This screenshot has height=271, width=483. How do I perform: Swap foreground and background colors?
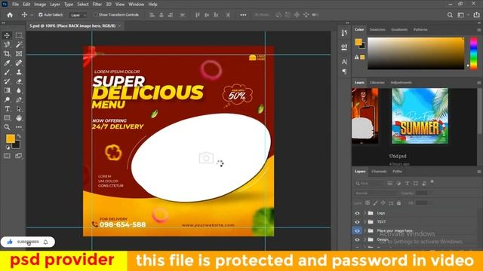(x=19, y=135)
